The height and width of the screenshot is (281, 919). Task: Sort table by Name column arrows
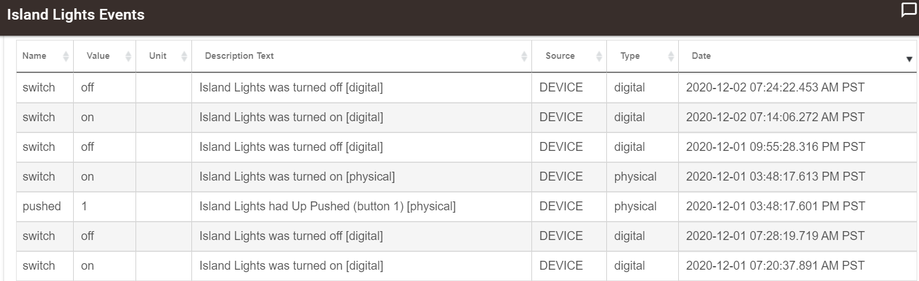tap(65, 56)
